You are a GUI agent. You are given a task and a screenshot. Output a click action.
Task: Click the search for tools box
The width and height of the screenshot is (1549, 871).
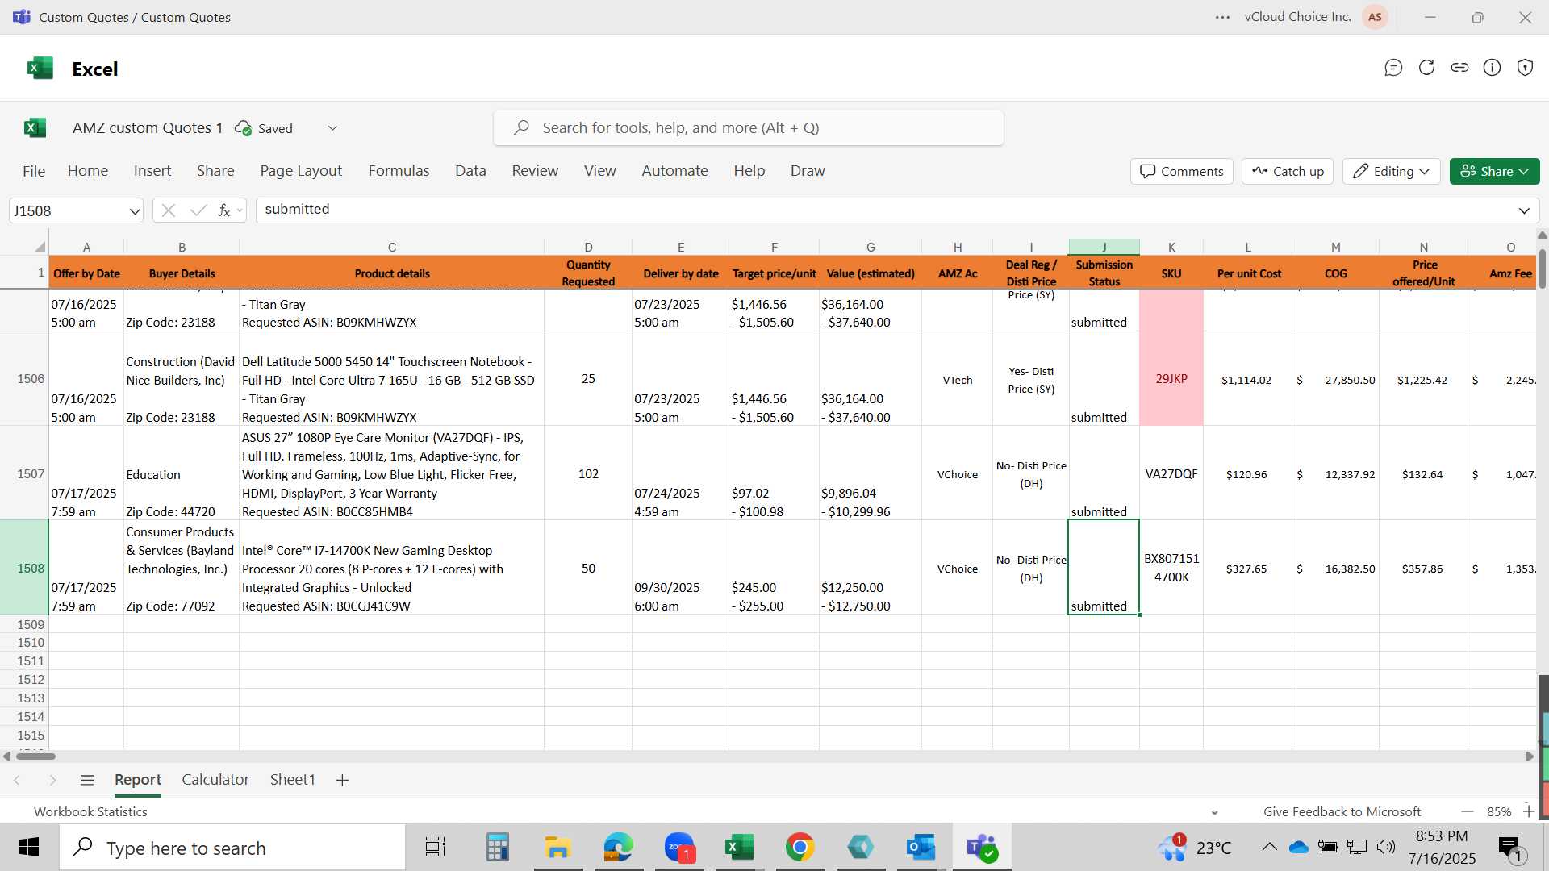[749, 128]
